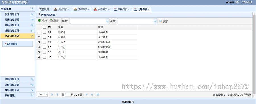Click the vertical scrollbar on right

click(254, 55)
